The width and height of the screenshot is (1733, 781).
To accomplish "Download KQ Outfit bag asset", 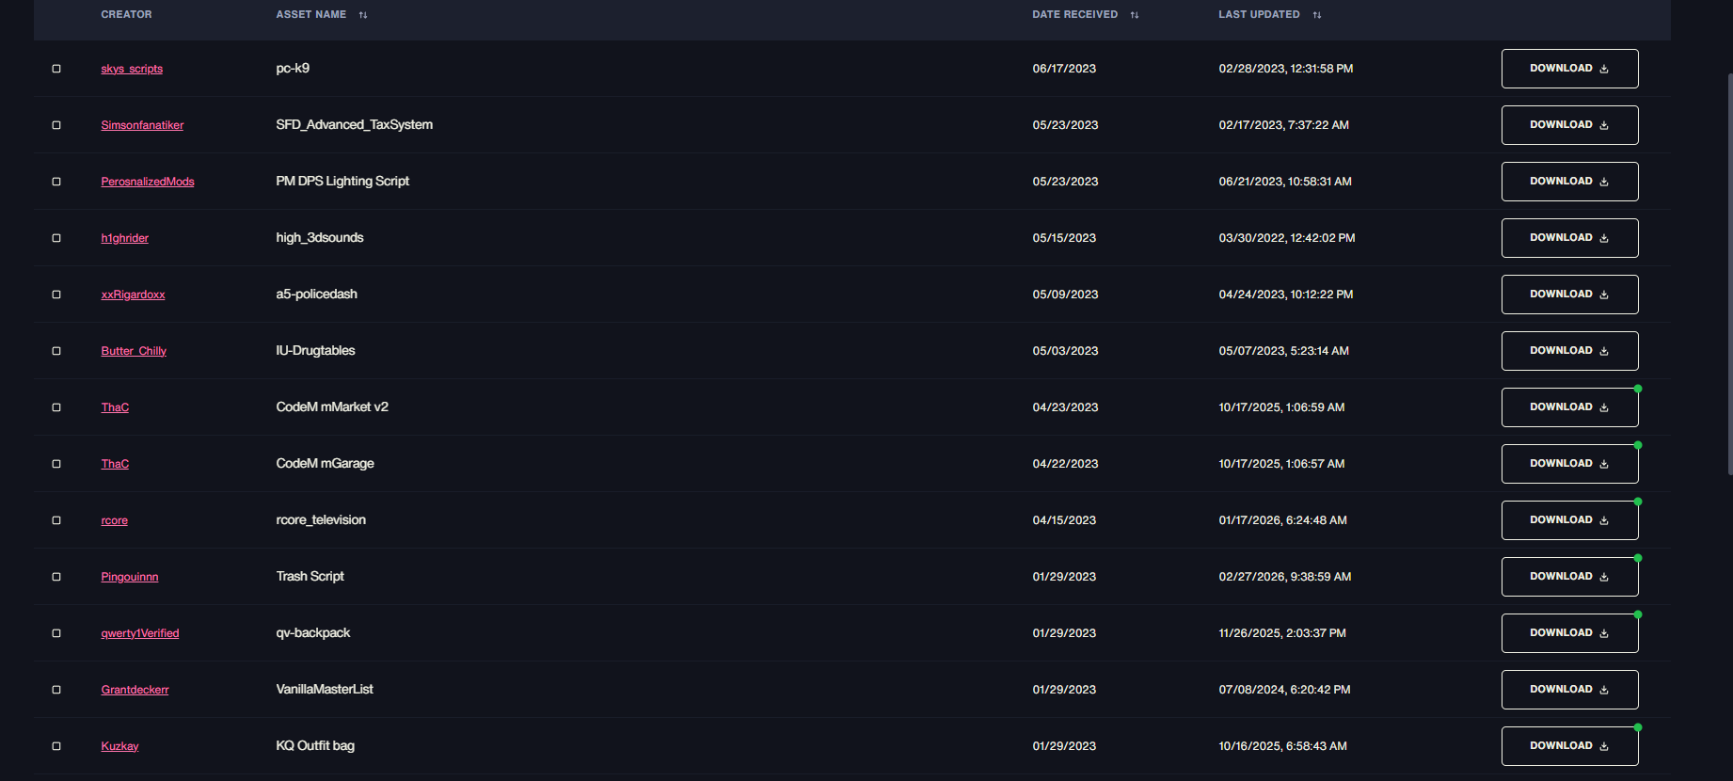I will pos(1569,746).
